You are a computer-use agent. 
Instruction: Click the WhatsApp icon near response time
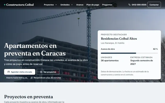(31, 78)
